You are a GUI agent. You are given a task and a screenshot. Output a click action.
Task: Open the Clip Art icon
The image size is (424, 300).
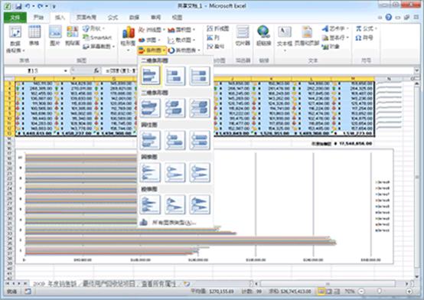(73, 36)
